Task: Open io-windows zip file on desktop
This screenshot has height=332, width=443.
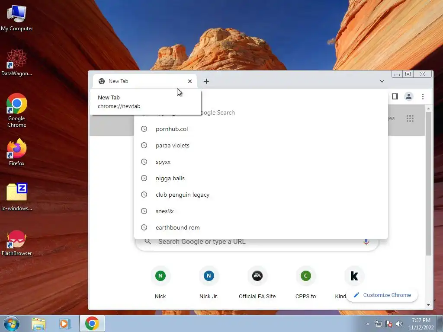Action: coord(17,197)
